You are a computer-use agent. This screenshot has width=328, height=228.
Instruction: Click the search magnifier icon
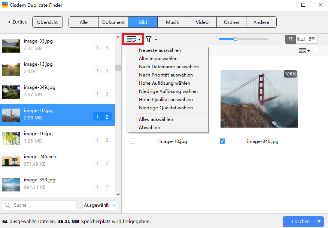click(8, 205)
